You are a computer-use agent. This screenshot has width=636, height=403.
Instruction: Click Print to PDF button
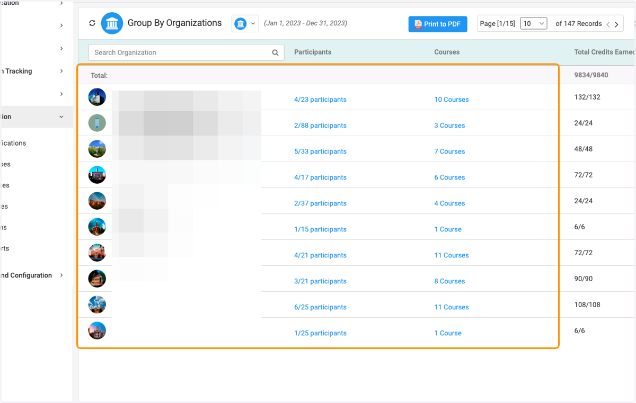[438, 24]
